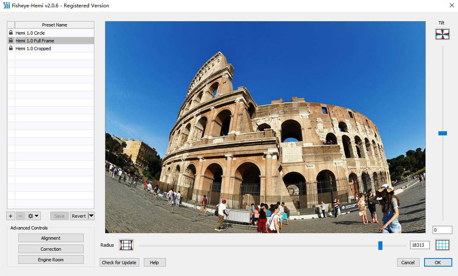Click the Tilt vertical slider handle

point(442,133)
